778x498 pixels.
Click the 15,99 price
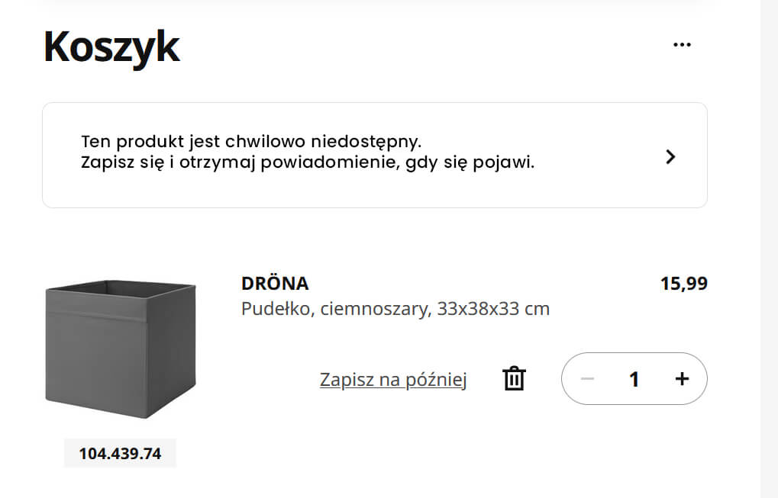point(683,284)
